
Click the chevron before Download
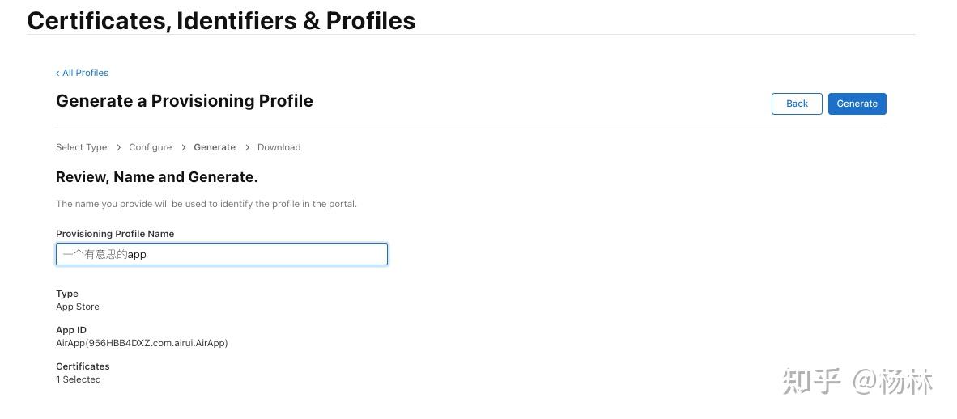[x=247, y=147]
